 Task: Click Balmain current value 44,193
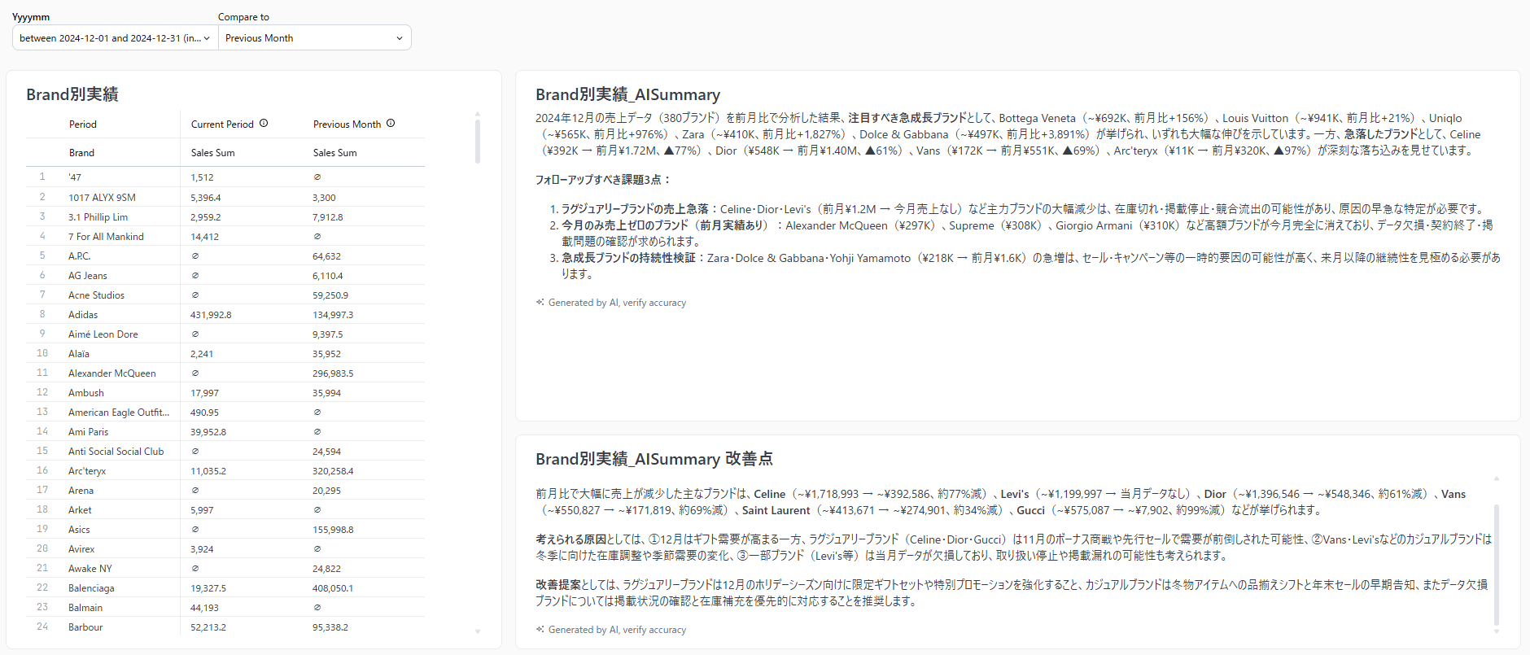click(x=205, y=608)
